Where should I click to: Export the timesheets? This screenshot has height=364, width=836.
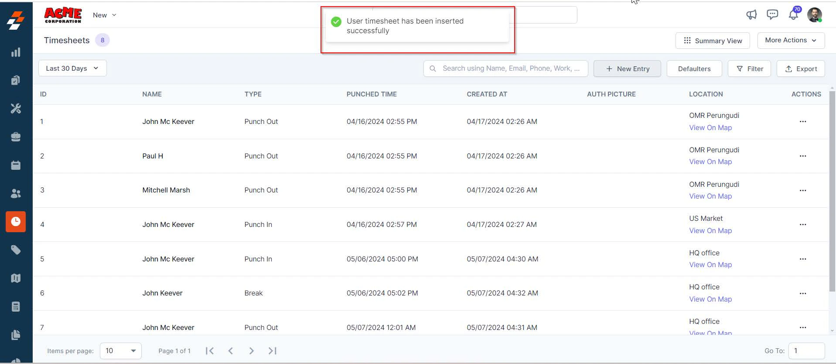tap(801, 69)
